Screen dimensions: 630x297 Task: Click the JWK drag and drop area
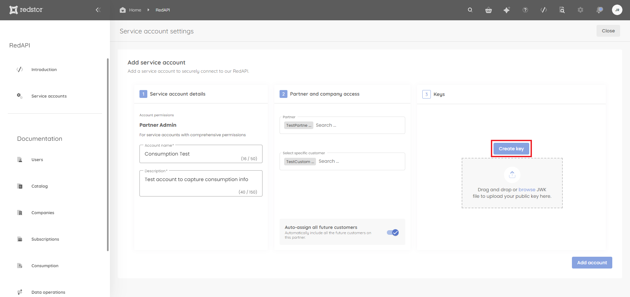[512, 183]
